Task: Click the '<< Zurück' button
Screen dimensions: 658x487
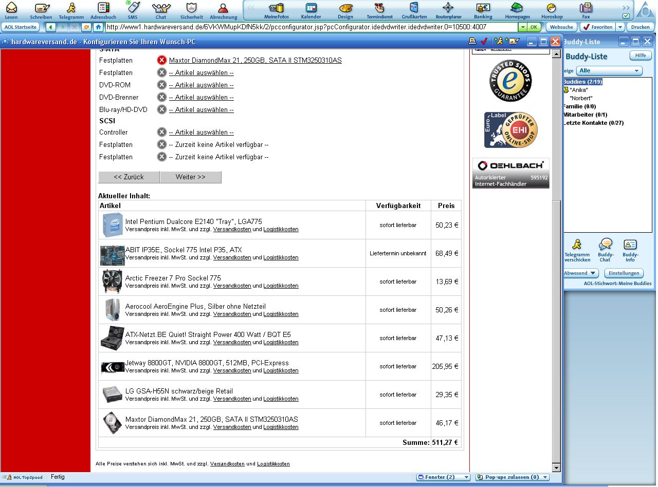Action: point(129,177)
